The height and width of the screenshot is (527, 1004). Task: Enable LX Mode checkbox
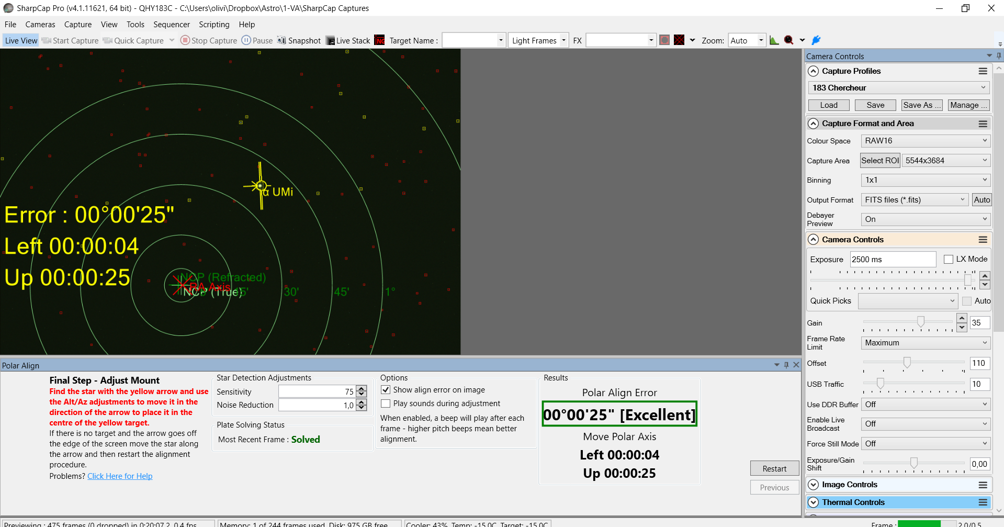[949, 259]
